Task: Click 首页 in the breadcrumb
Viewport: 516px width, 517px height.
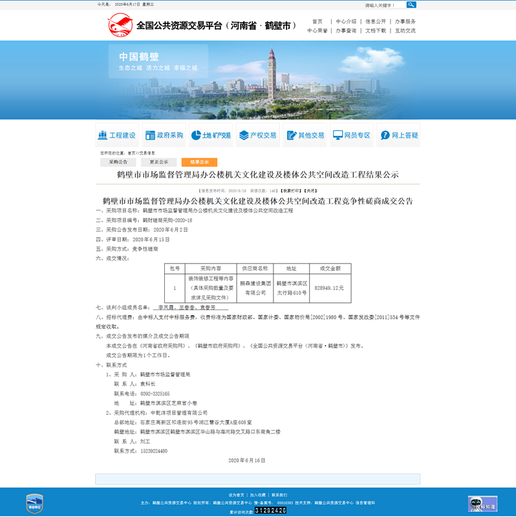Action: [131, 153]
